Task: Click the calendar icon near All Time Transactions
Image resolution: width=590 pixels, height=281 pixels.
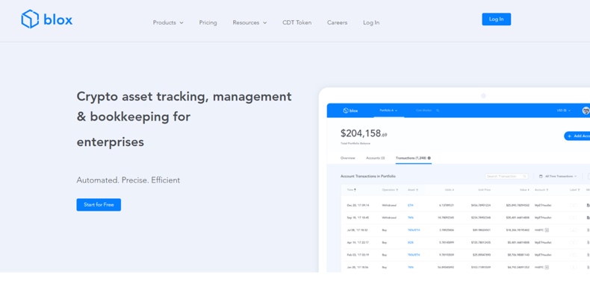Action: coord(541,176)
